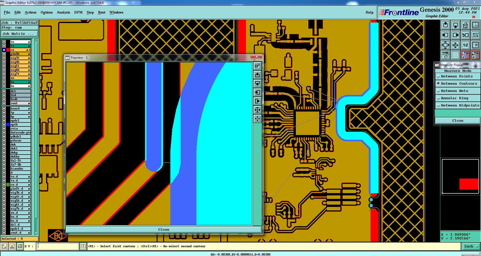Click Popview zoom in icon
This screenshot has height=256, width=481.
[x=257, y=110]
